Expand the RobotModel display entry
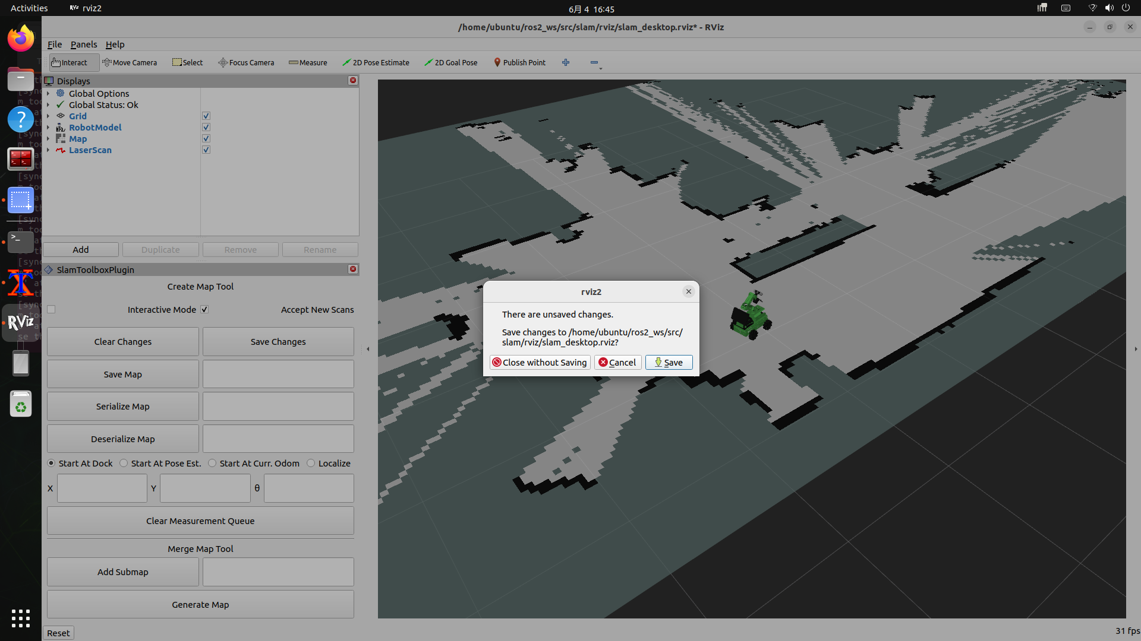 (48, 128)
